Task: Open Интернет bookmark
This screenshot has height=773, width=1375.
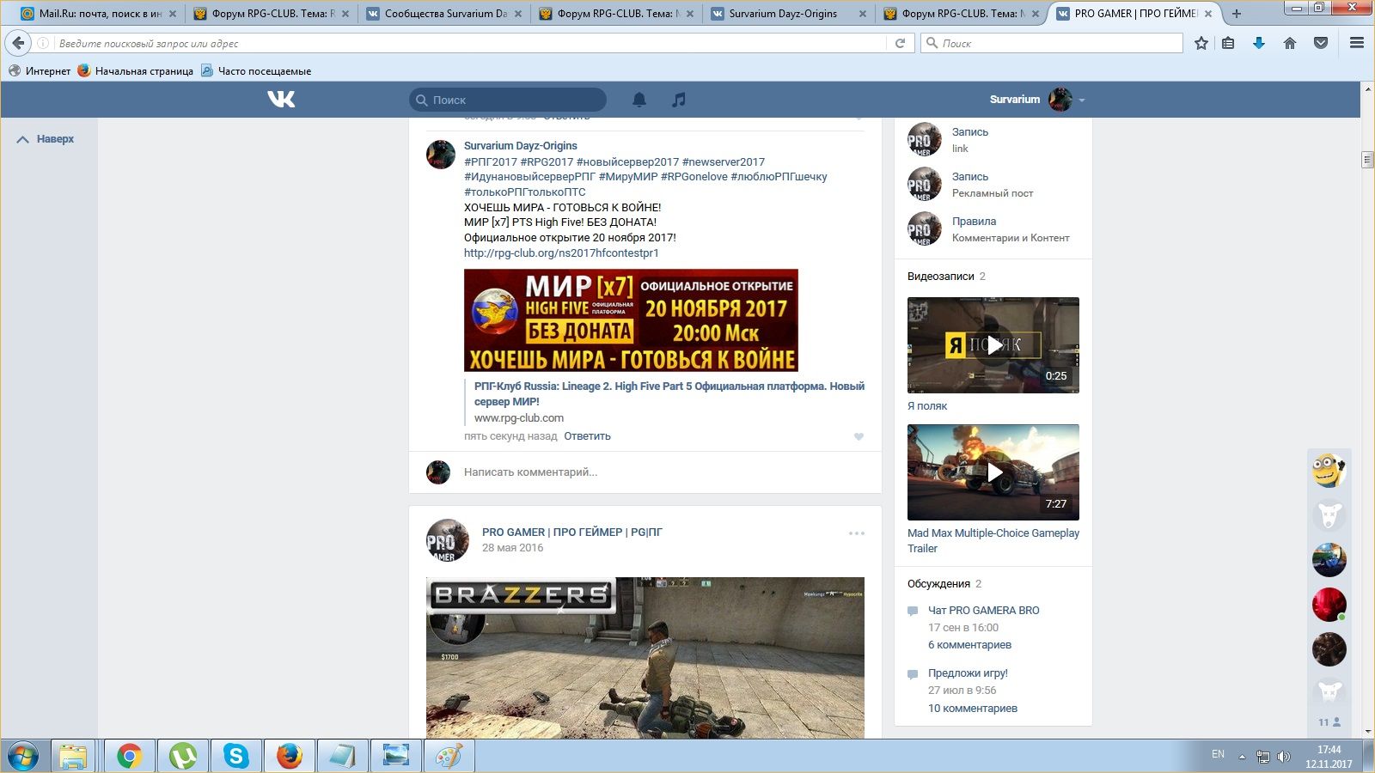Action: 40,71
